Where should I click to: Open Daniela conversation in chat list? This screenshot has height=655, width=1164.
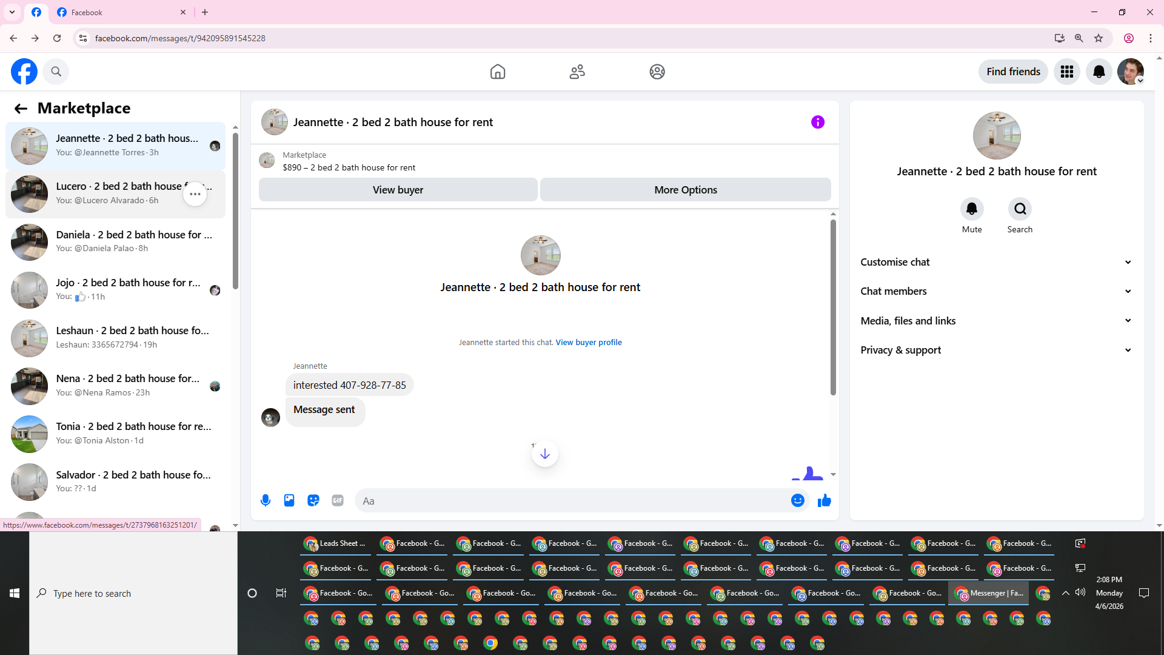coord(115,242)
